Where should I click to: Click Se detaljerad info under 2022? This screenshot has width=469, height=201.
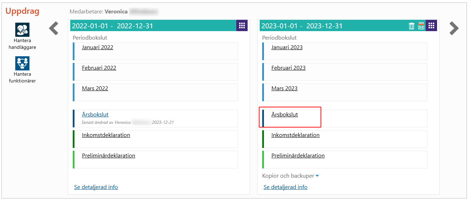tap(96, 187)
